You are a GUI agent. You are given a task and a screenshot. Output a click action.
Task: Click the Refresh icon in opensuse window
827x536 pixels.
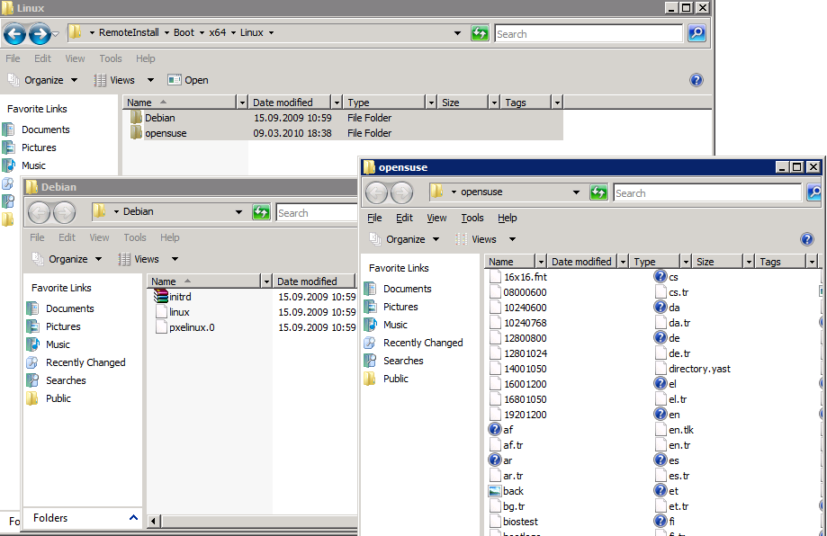[x=598, y=192]
